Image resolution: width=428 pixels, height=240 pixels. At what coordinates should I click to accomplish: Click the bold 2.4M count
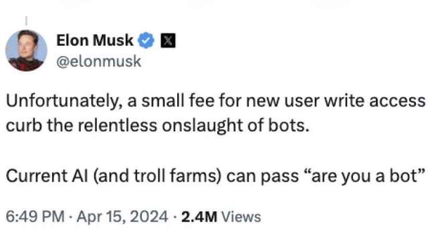click(199, 217)
